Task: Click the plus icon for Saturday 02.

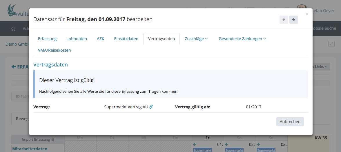Action: pos(227,144)
